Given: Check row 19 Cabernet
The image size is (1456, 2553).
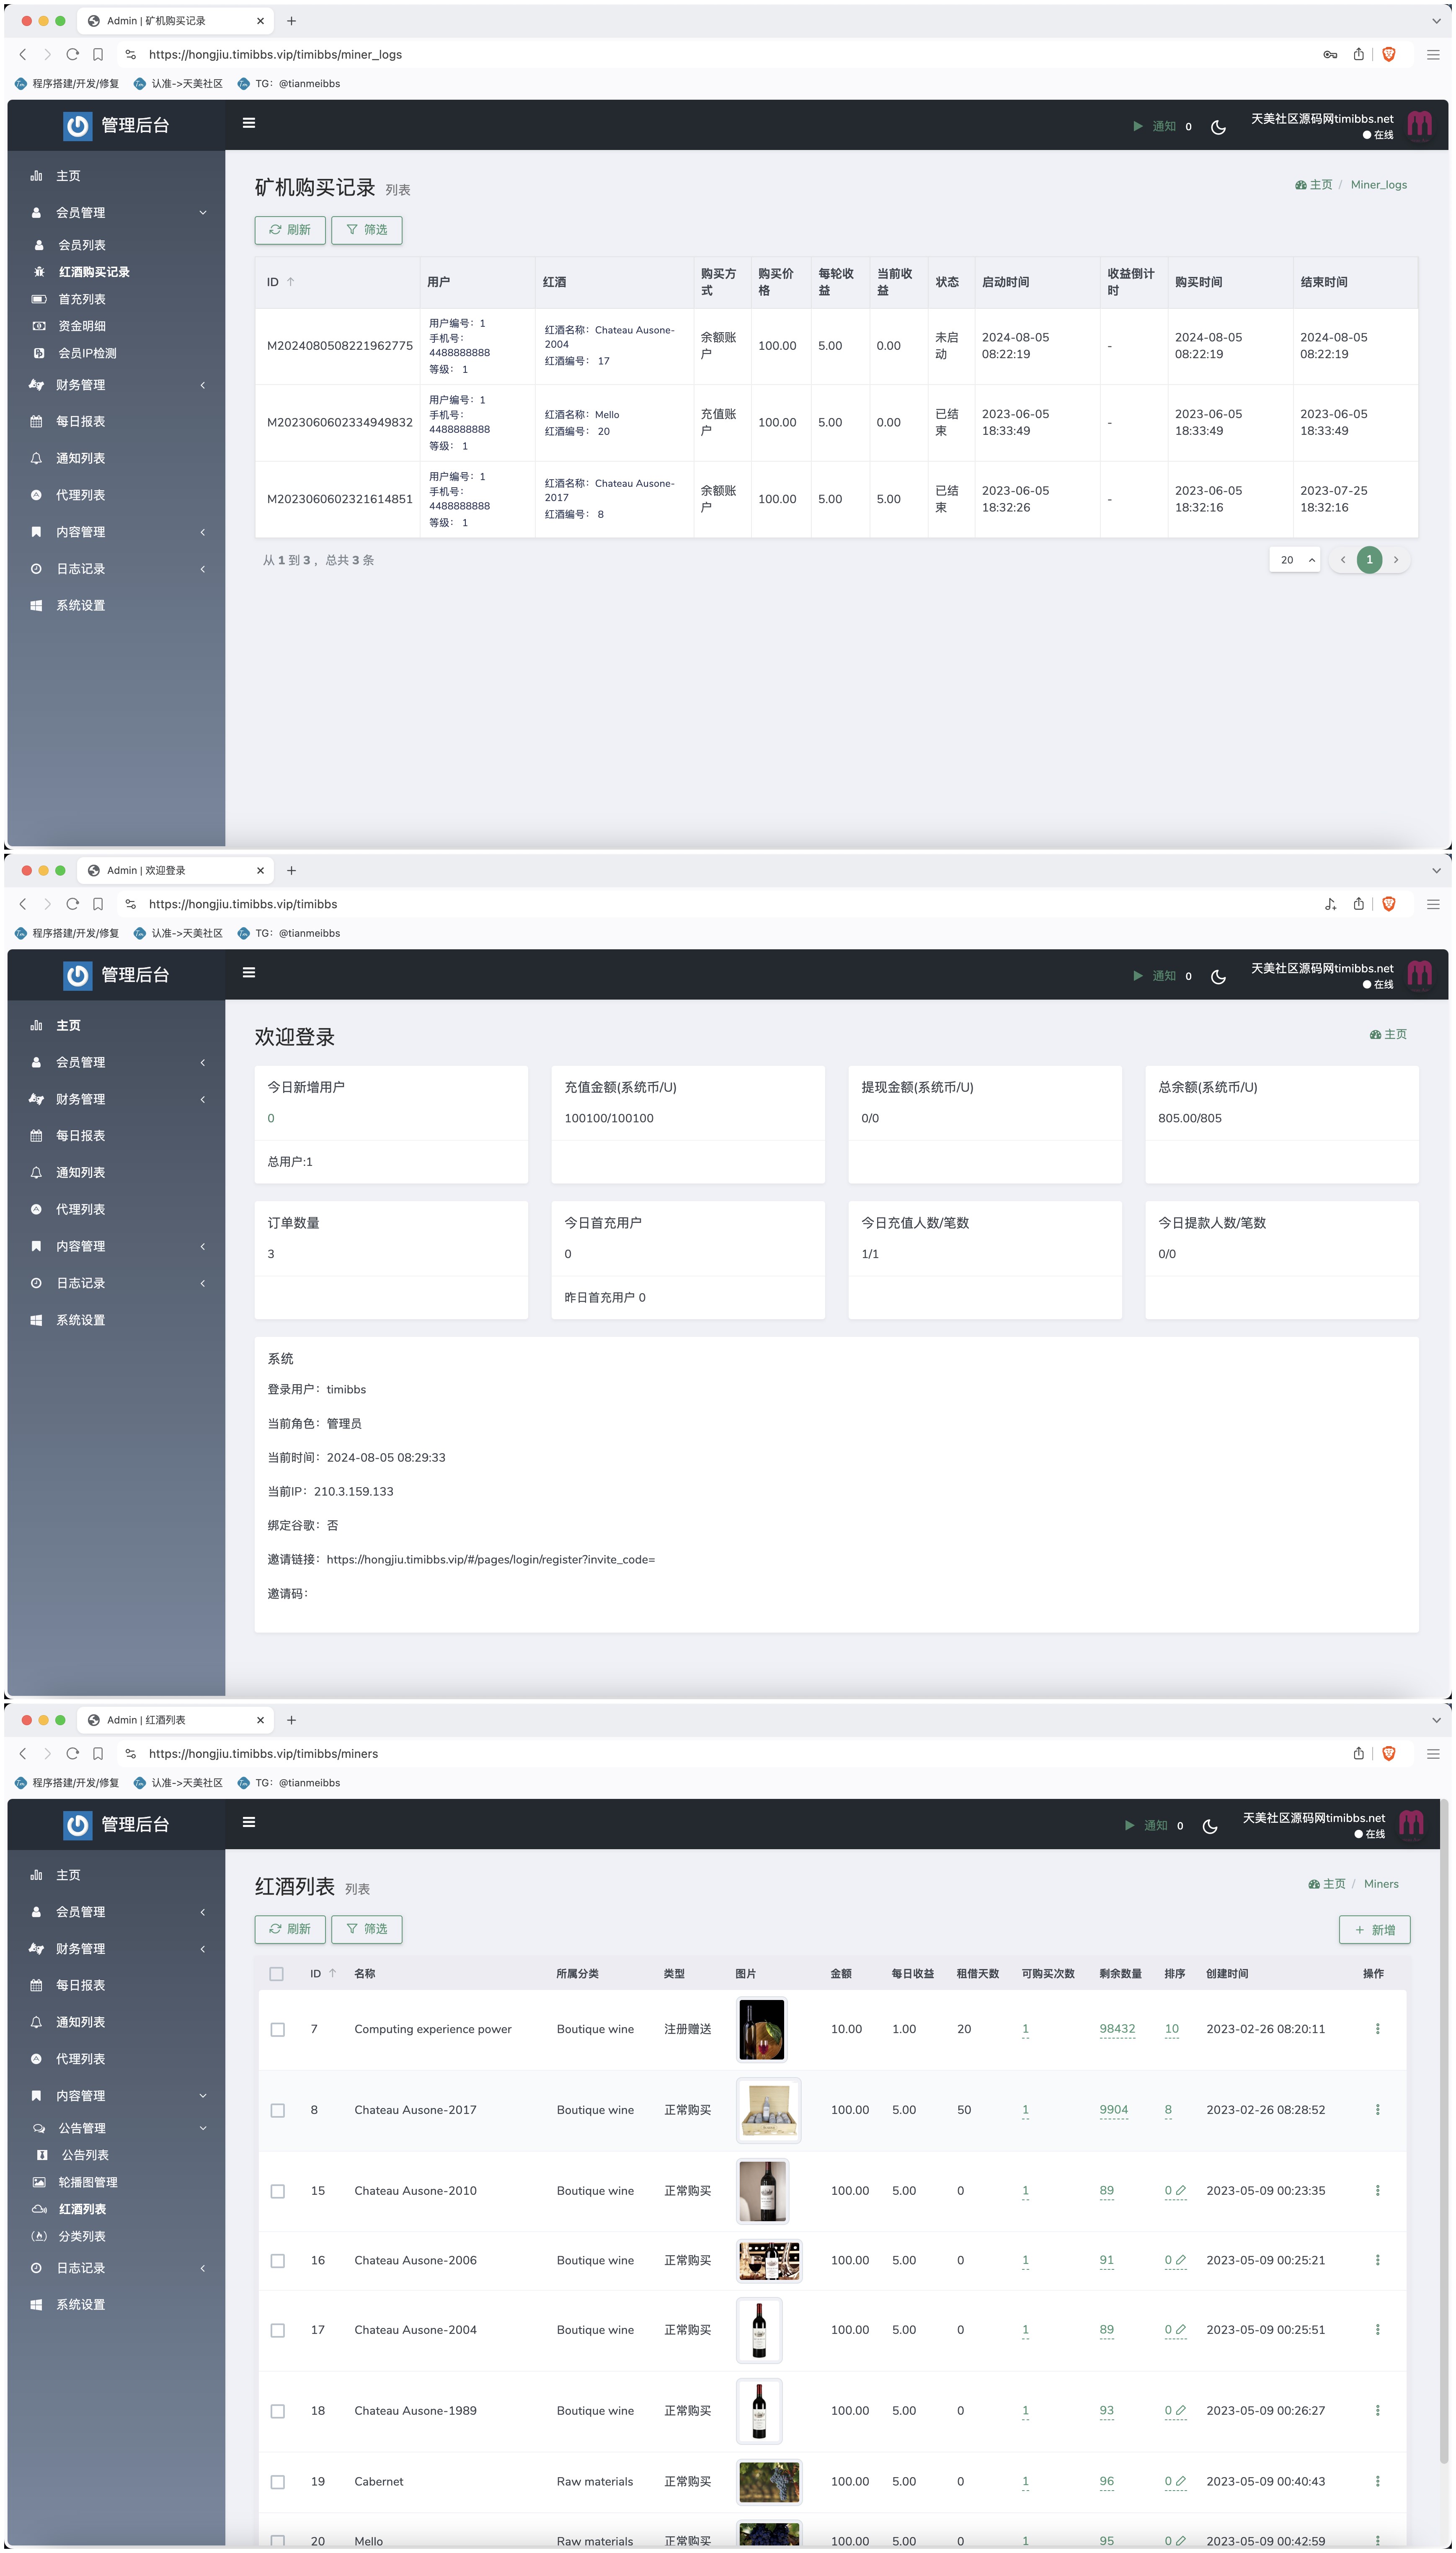Looking at the screenshot, I should tap(278, 2483).
